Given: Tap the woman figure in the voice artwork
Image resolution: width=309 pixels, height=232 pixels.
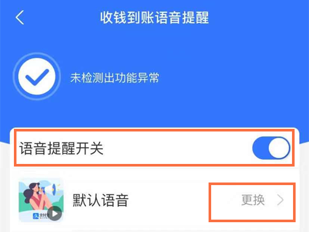Looking at the screenshot, I should point(34,196).
